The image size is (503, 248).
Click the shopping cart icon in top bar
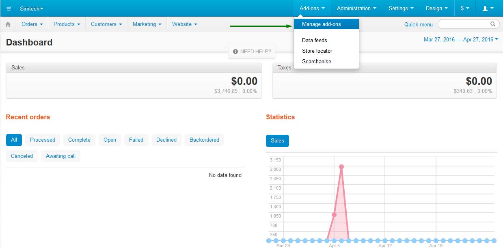click(9, 9)
